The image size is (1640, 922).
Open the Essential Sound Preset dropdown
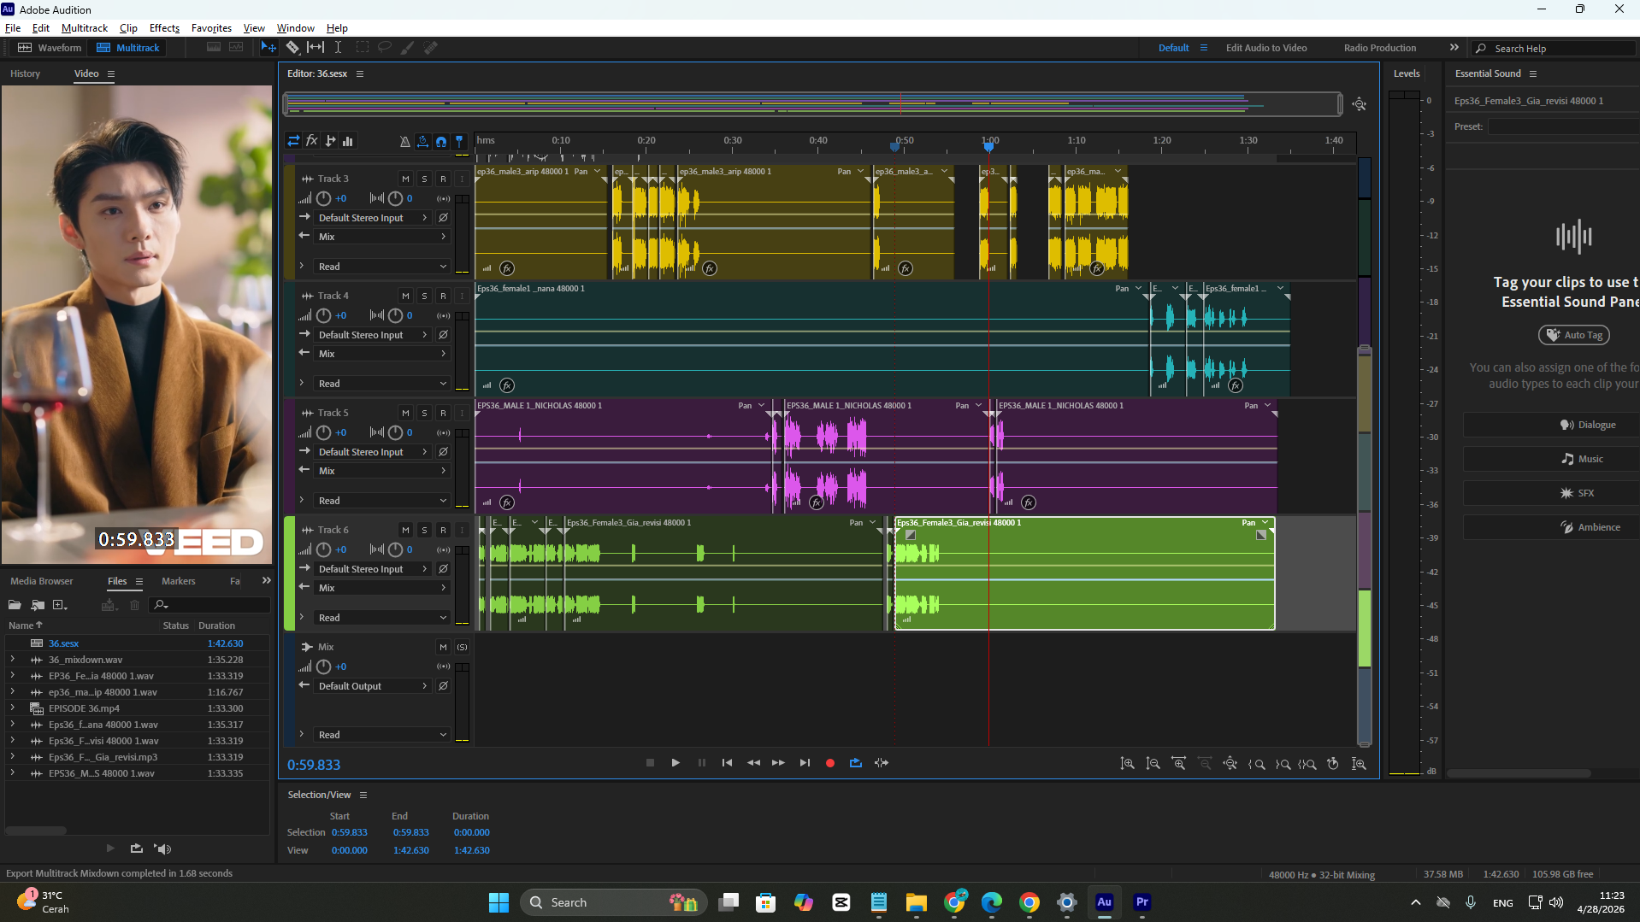pos(1563,126)
